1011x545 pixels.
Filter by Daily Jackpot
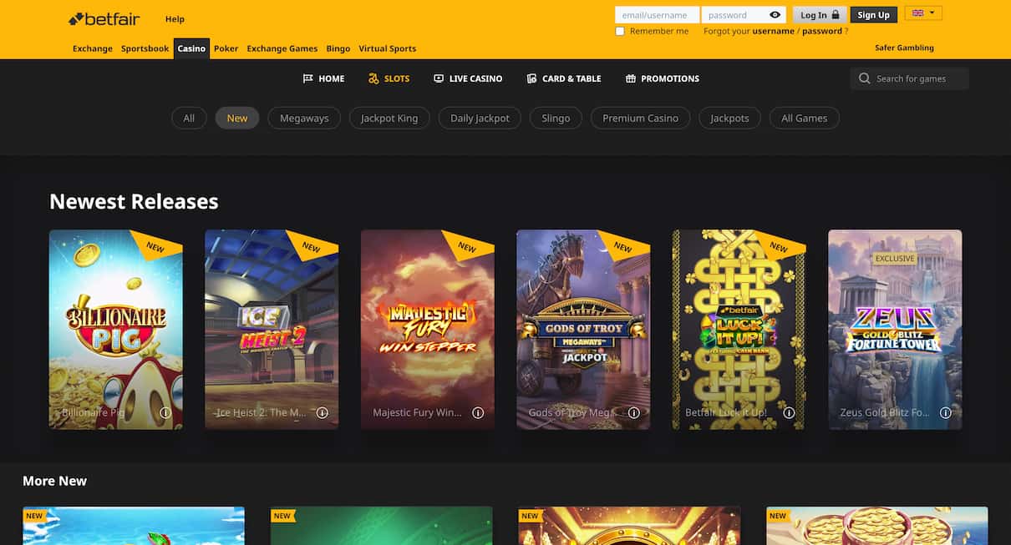(x=480, y=118)
